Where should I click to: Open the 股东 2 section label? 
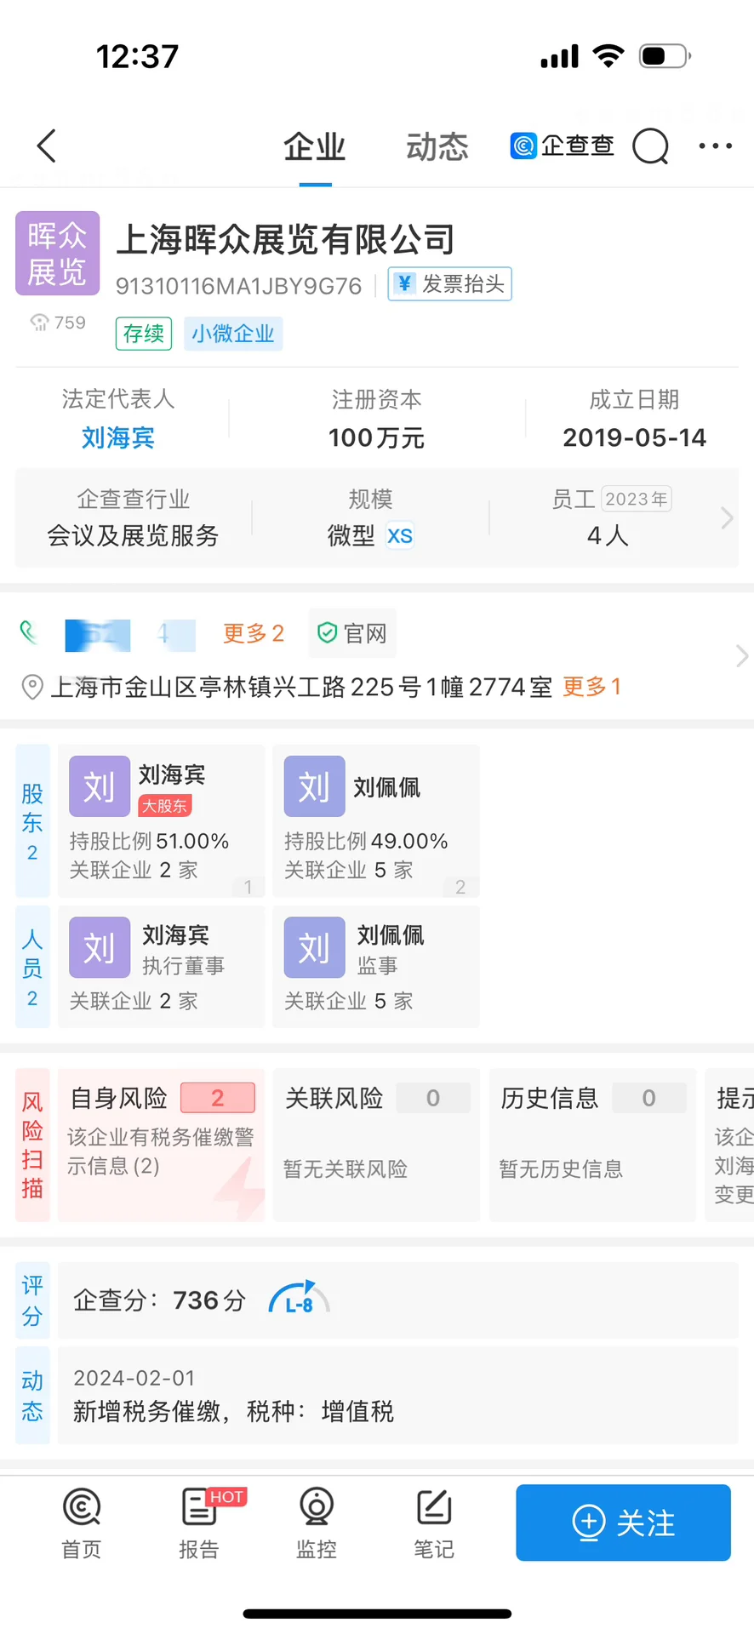32,821
